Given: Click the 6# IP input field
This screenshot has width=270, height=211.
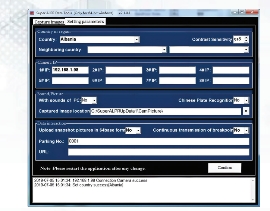Looking at the screenshot, I should coord(124,81).
